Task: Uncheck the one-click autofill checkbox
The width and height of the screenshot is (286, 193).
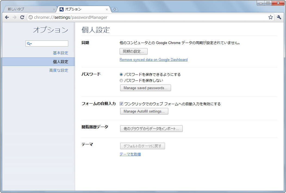Action: (x=121, y=104)
